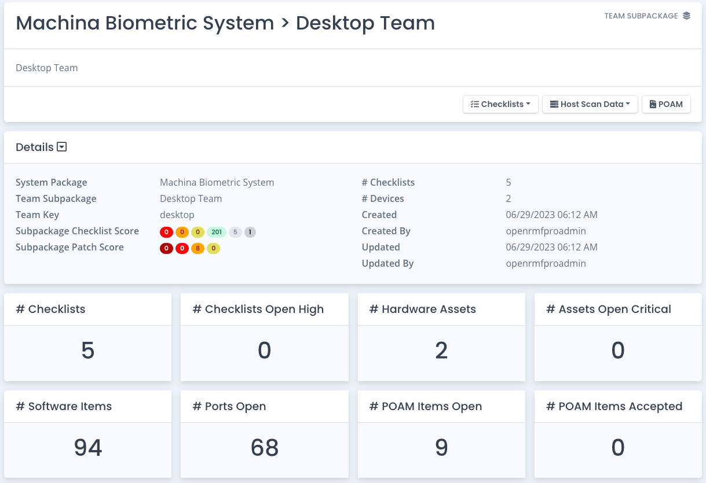
Task: Select the # POAM Items Open card value 9
Action: (441, 448)
